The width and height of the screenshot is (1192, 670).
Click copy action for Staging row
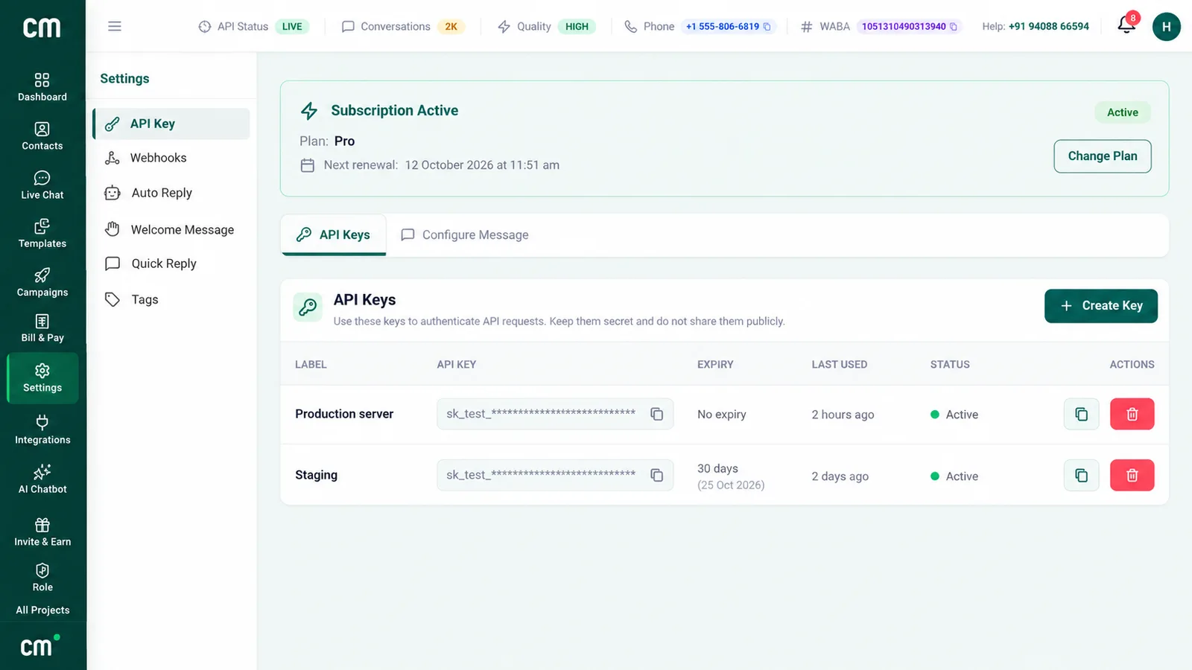tap(1081, 475)
